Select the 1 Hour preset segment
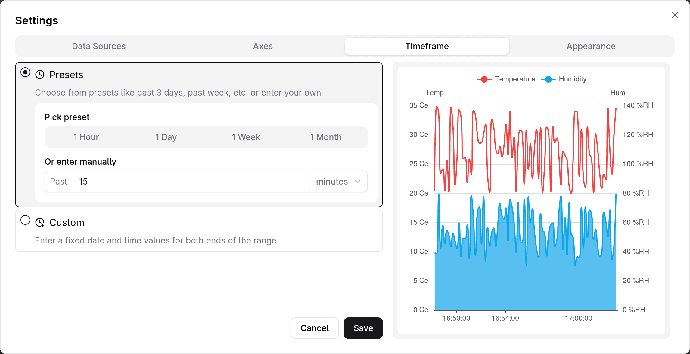 click(86, 137)
